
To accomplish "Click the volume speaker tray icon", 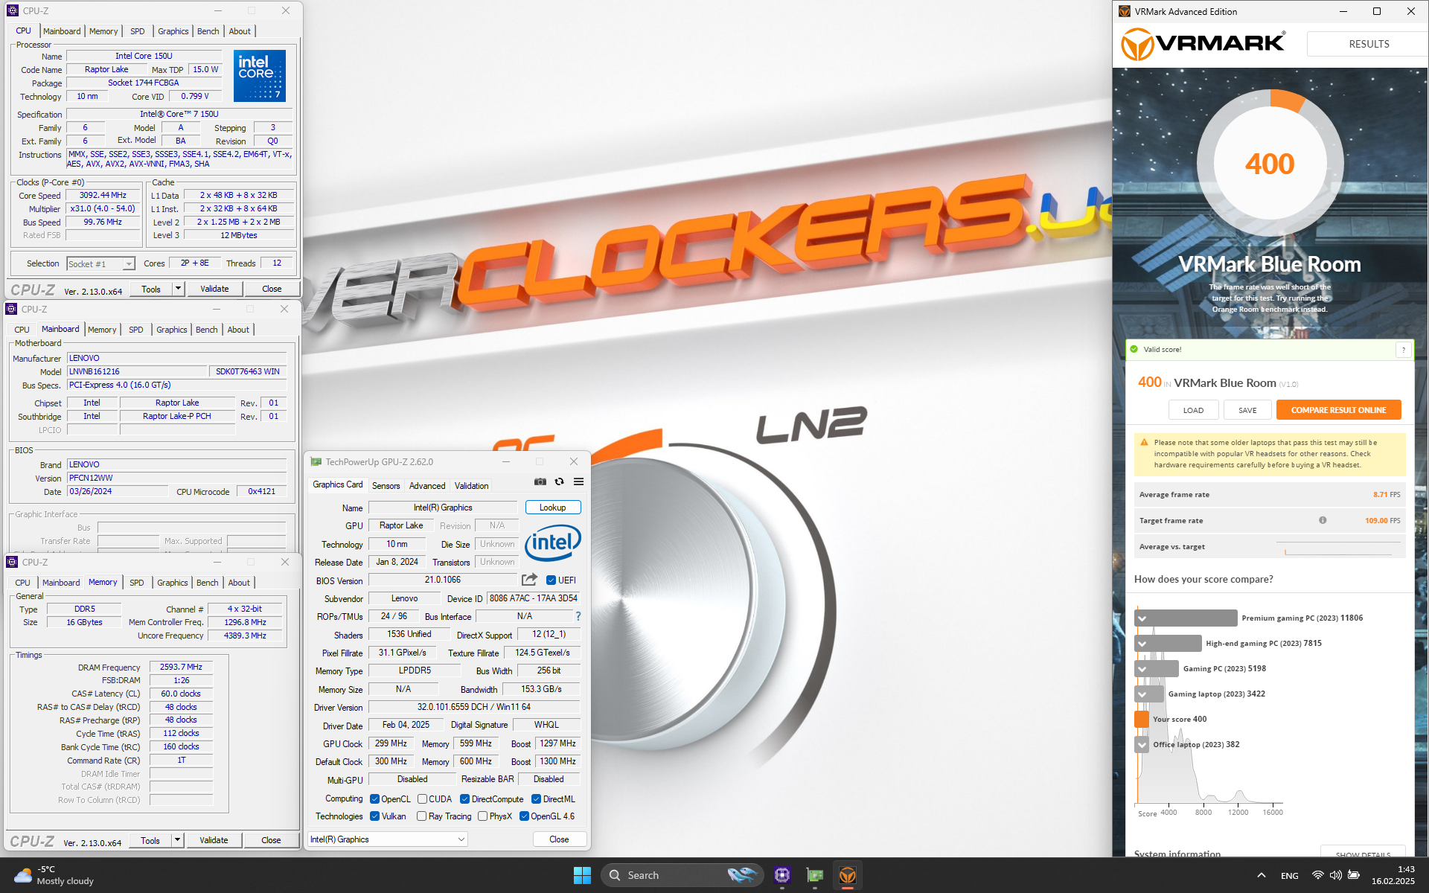I will pos(1336,875).
